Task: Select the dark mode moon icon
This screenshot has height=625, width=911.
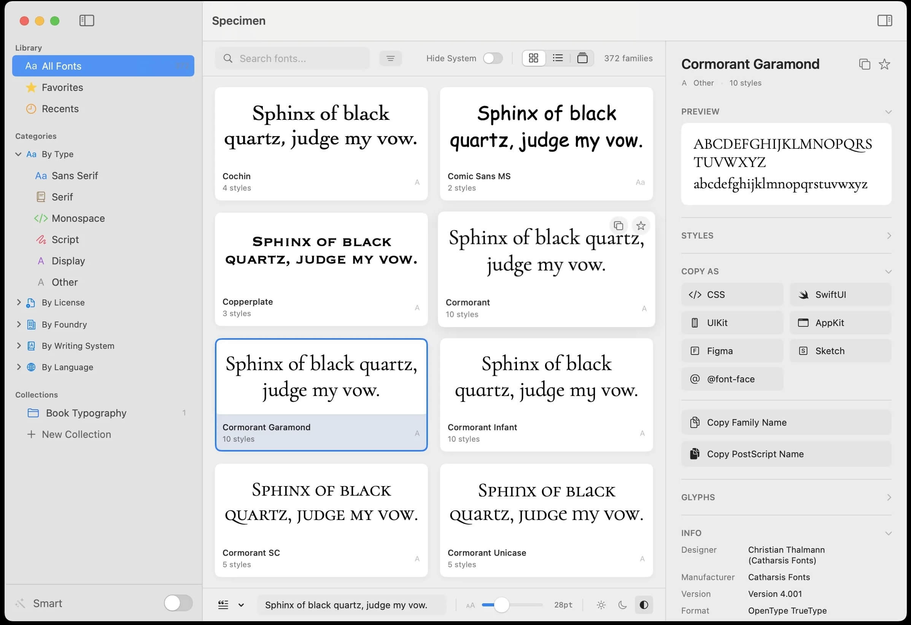Action: pos(622,604)
